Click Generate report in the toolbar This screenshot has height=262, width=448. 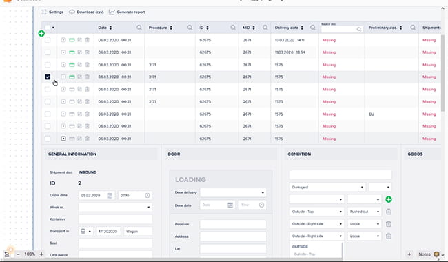127,12
